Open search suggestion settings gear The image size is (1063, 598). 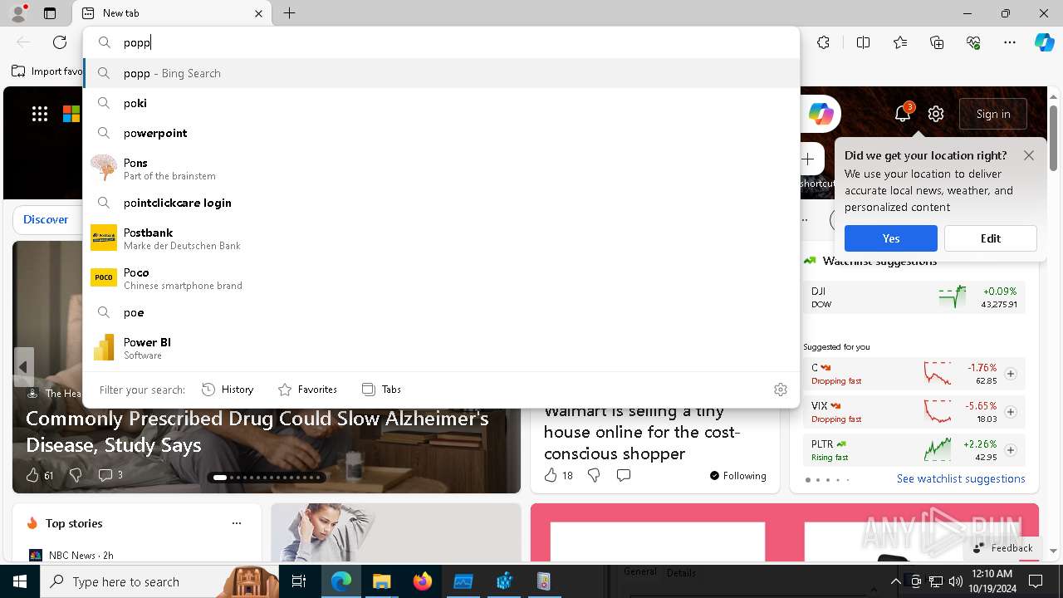(x=780, y=389)
